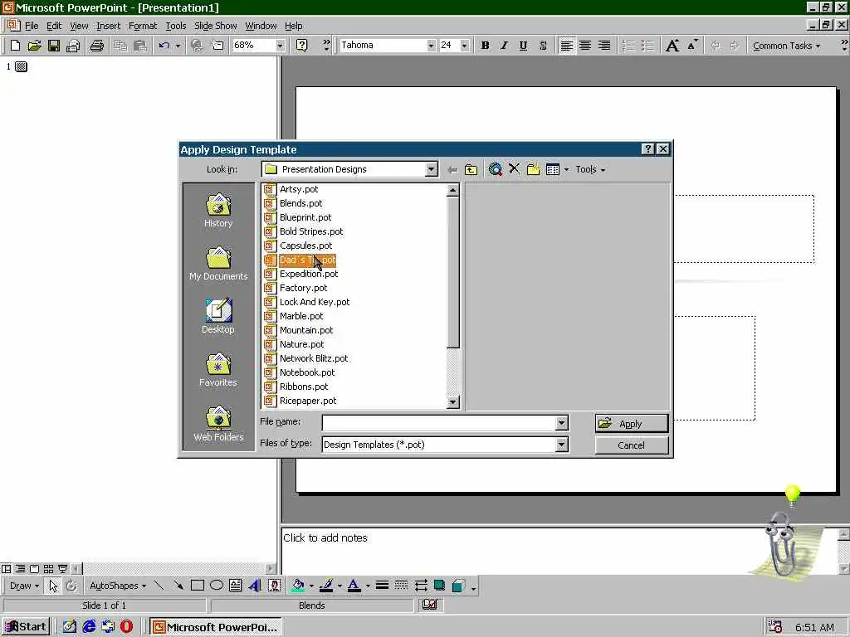Toggle Align Right
Image resolution: width=850 pixels, height=637 pixels.
click(604, 46)
